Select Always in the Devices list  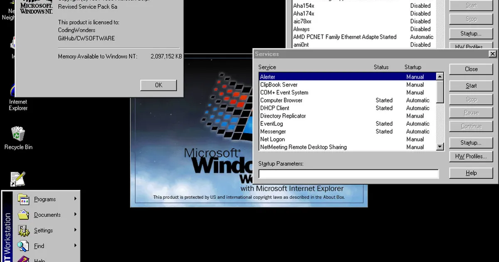tap(363, 29)
